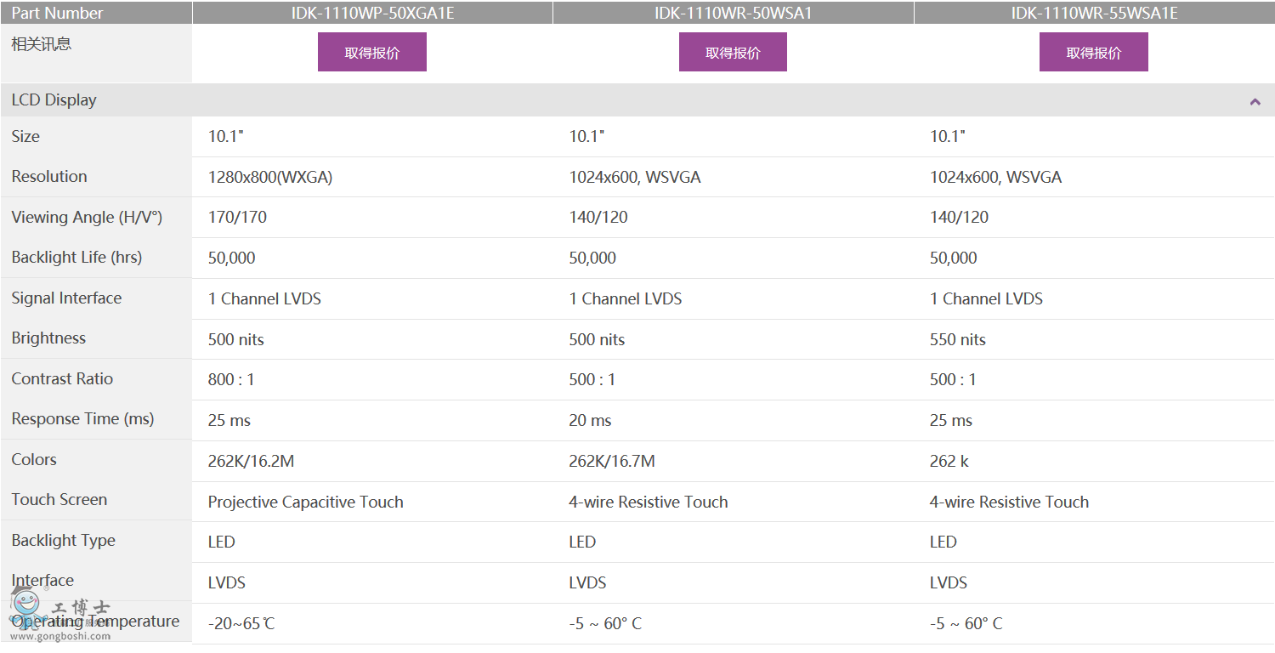Click the 1280x800(WXGA) resolution value
Viewport: 1275px width, 653px height.
[270, 178]
